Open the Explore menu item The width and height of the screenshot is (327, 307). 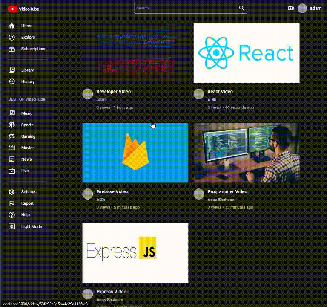pyautogui.click(x=28, y=38)
